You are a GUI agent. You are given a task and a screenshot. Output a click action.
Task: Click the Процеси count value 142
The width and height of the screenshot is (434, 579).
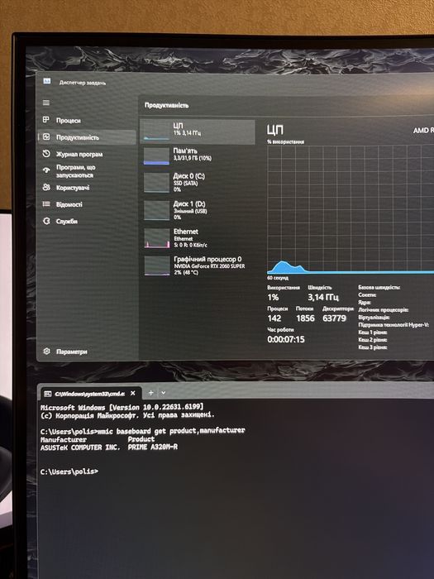274,318
